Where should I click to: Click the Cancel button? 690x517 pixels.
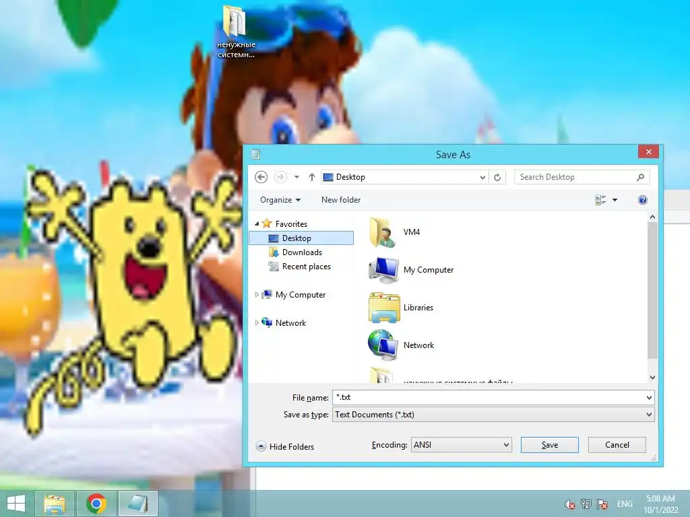(617, 445)
